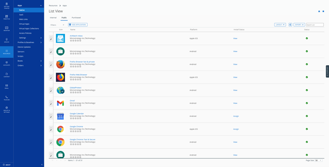329x167 pixels.
Task: Open the Monitor section in the sidebar
Action: tap(7, 28)
